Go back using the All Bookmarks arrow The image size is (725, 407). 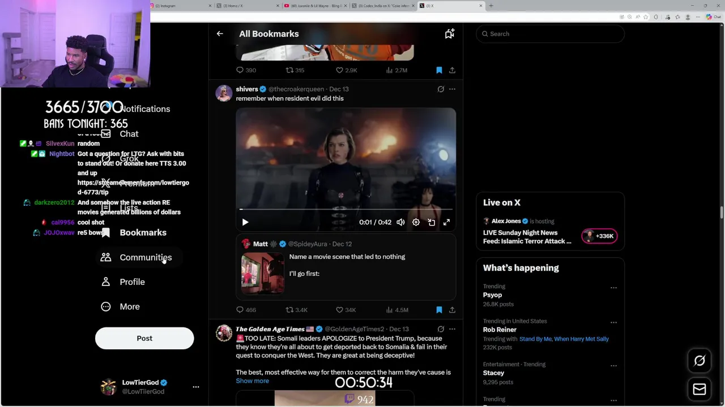(x=220, y=34)
